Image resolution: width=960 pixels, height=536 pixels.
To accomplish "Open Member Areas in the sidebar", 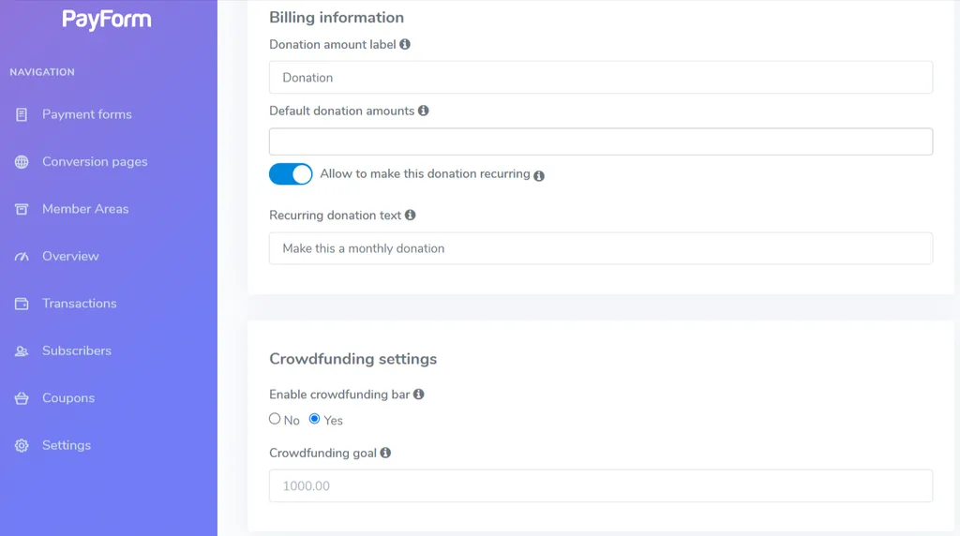I will pos(85,209).
